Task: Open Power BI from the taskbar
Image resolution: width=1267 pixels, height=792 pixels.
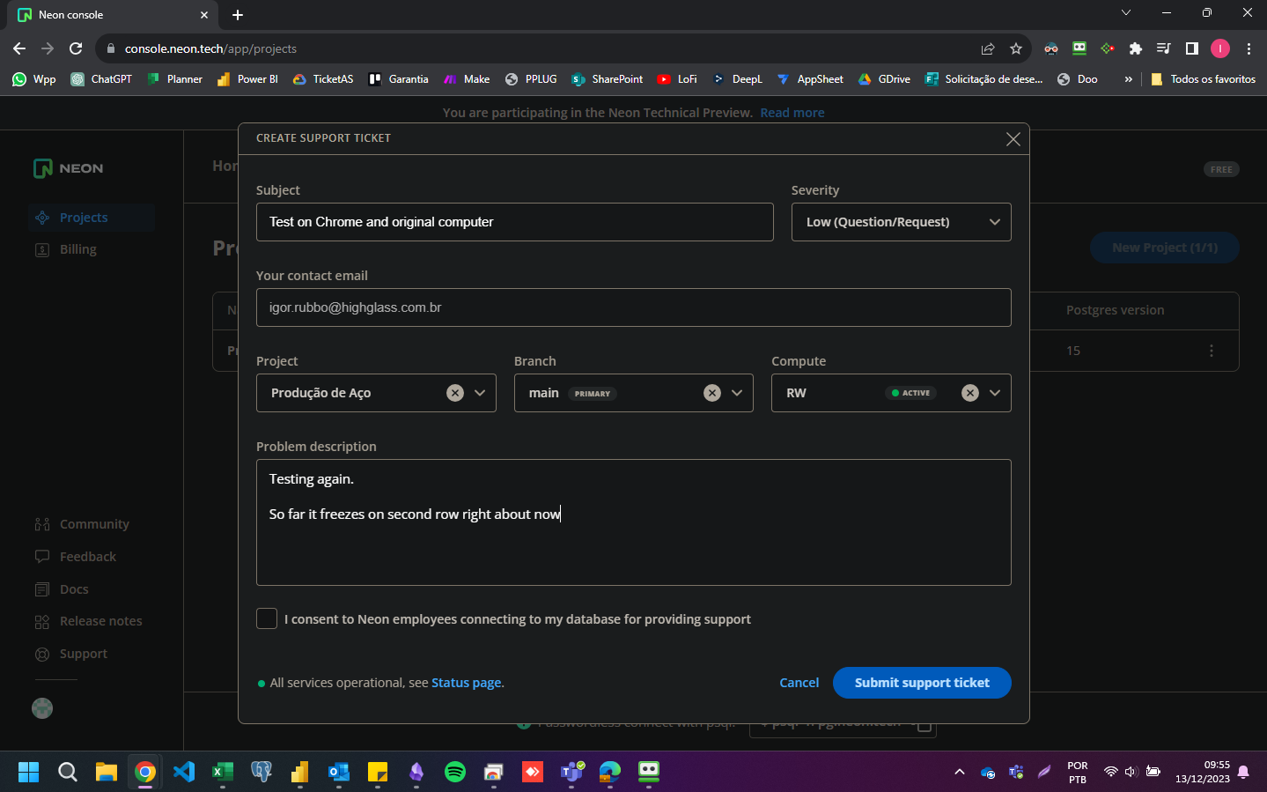Action: (300, 773)
